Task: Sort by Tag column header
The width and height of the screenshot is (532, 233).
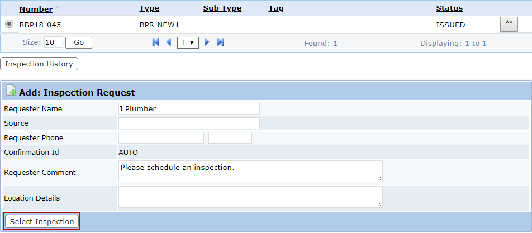Action: coord(276,8)
